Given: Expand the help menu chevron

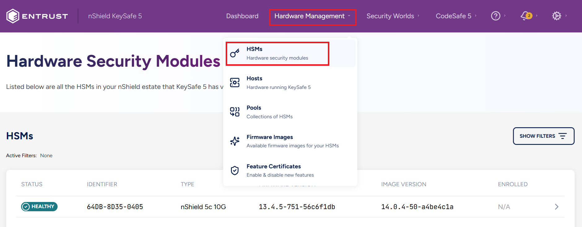Looking at the screenshot, I should coord(505,16).
